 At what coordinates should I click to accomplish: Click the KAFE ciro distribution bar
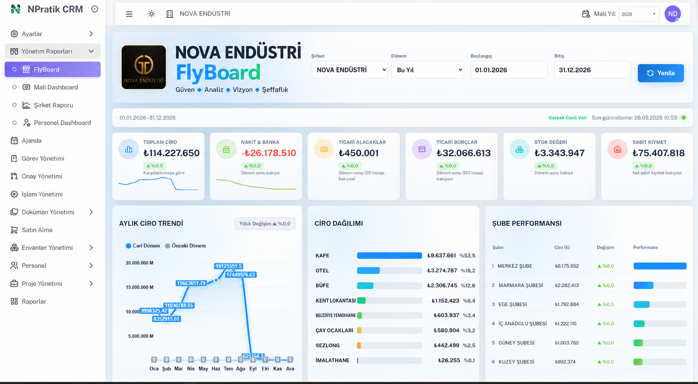tap(389, 256)
